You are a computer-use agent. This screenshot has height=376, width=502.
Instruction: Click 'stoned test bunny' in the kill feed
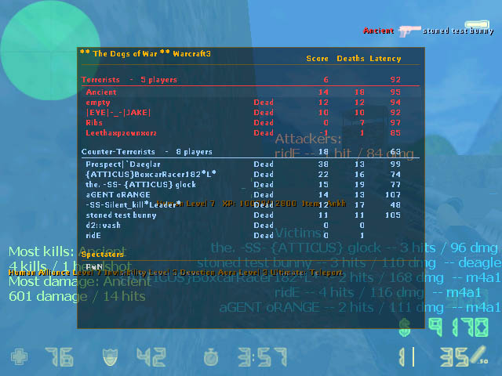[x=458, y=31]
